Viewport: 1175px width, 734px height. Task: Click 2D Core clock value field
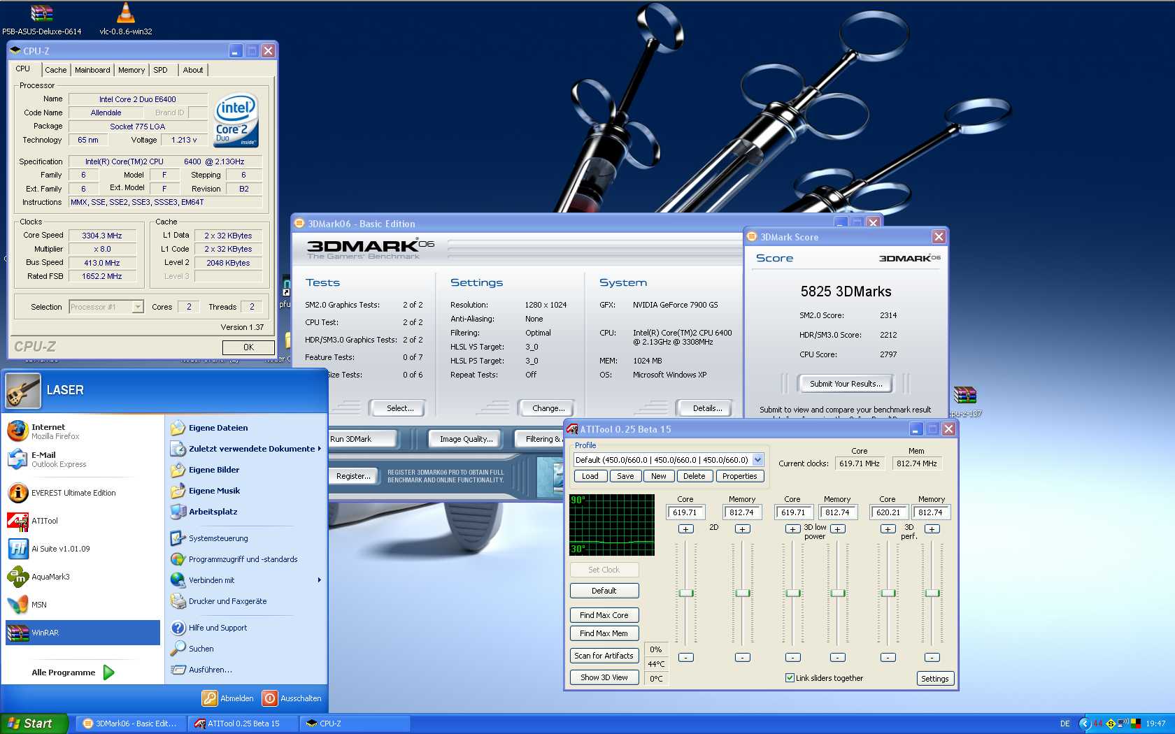(x=685, y=512)
